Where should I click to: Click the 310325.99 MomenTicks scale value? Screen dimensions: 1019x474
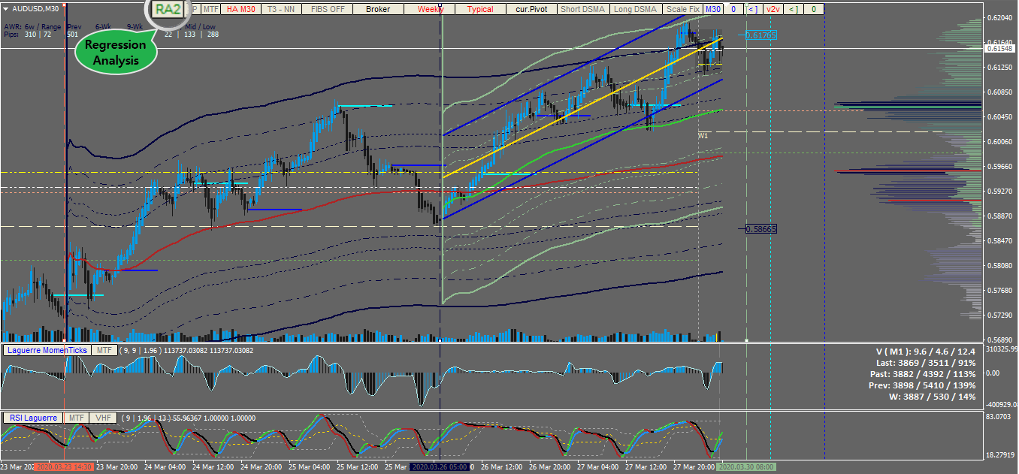coord(1000,349)
